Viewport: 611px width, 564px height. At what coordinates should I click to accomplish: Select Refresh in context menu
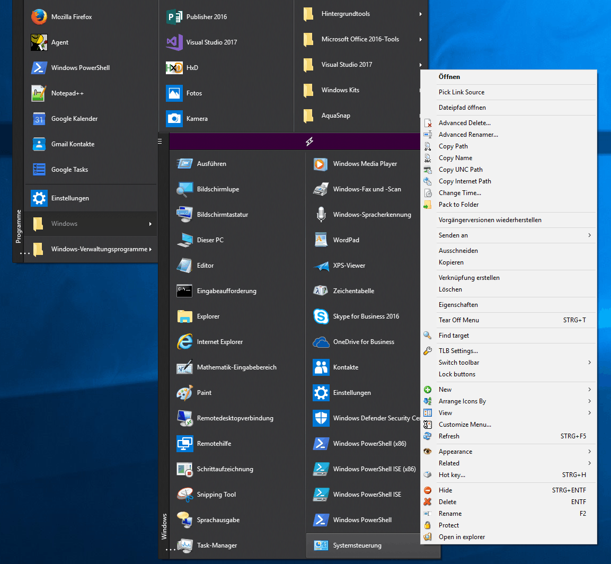pos(509,436)
